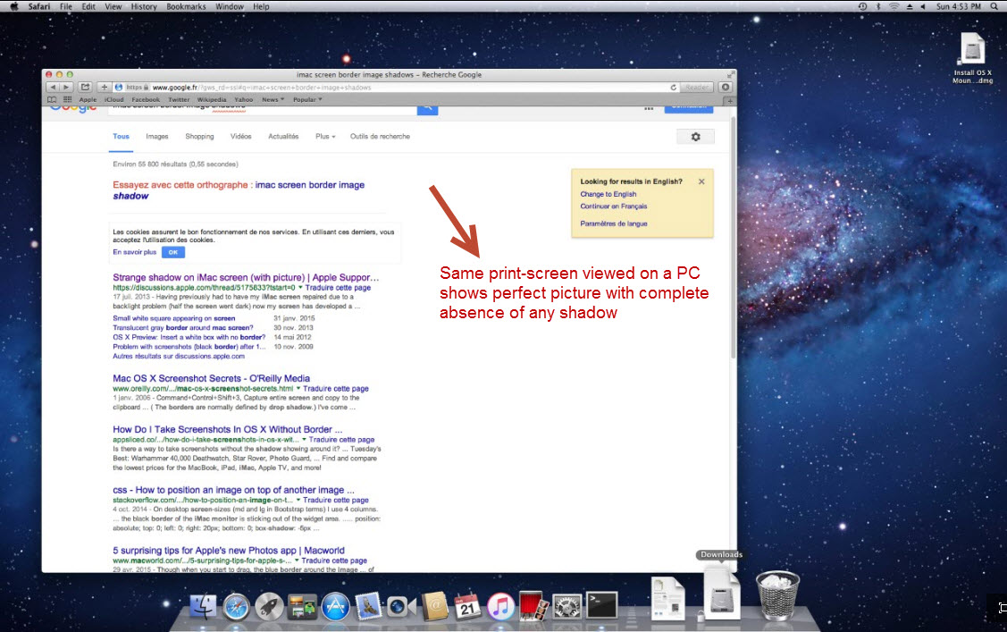1007x632 pixels.
Task: Open Outils de recherche search tools
Action: pos(380,136)
